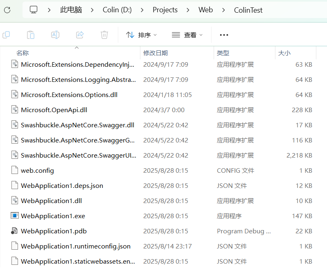Navigate to Colin (D:) in breadcrumb
This screenshot has height=271, width=327.
[x=117, y=10]
